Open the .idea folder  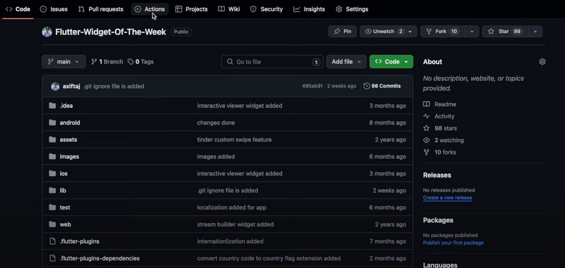(x=66, y=106)
